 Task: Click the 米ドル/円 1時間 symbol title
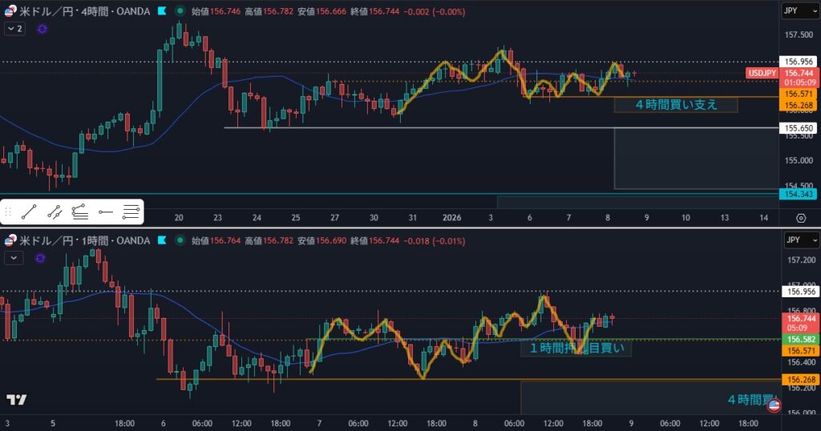coord(84,240)
